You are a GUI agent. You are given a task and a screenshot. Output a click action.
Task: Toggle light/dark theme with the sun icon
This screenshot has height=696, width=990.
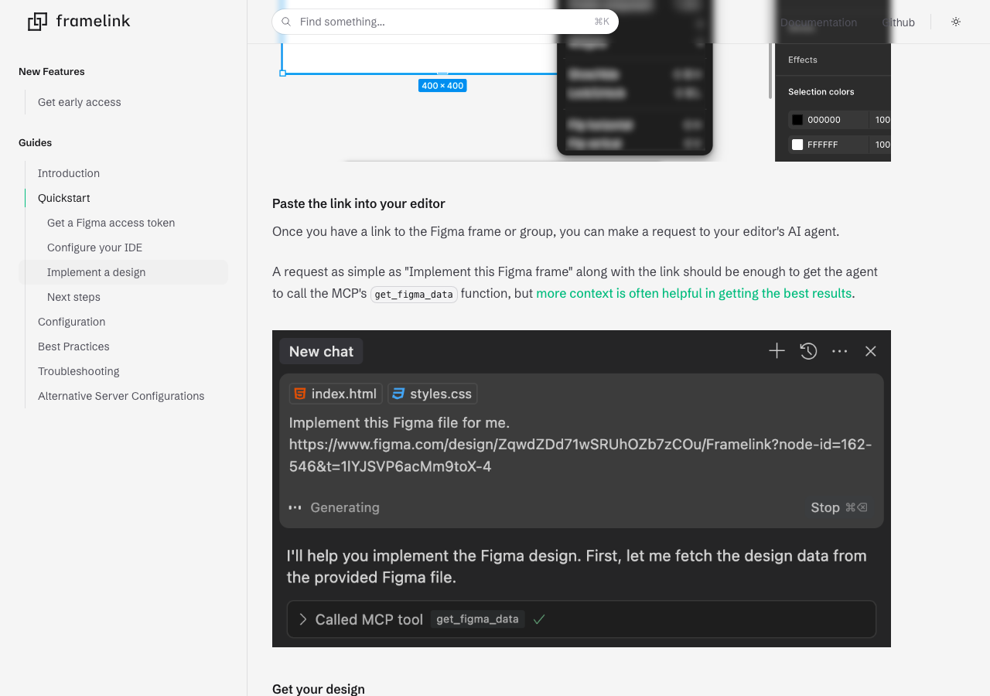click(x=955, y=22)
